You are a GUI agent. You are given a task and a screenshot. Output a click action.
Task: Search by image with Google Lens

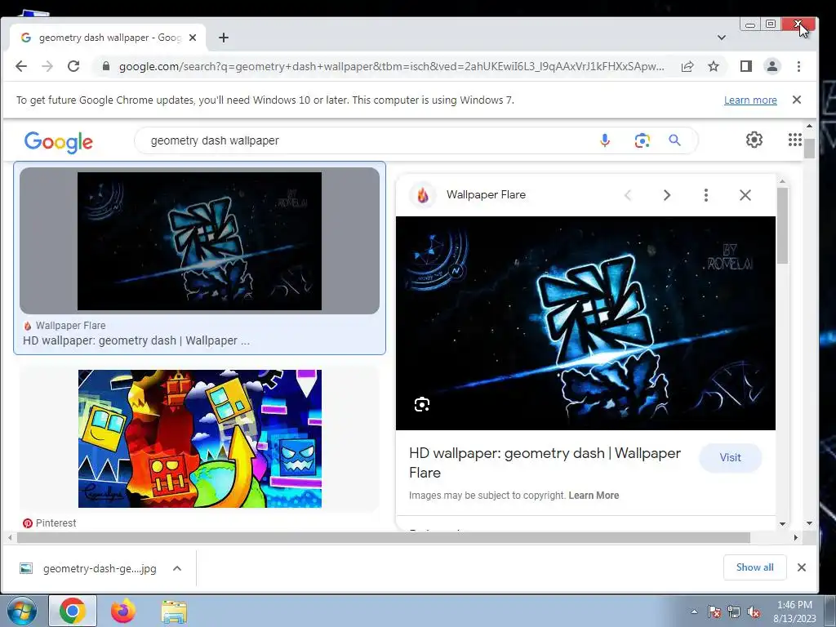pos(642,140)
